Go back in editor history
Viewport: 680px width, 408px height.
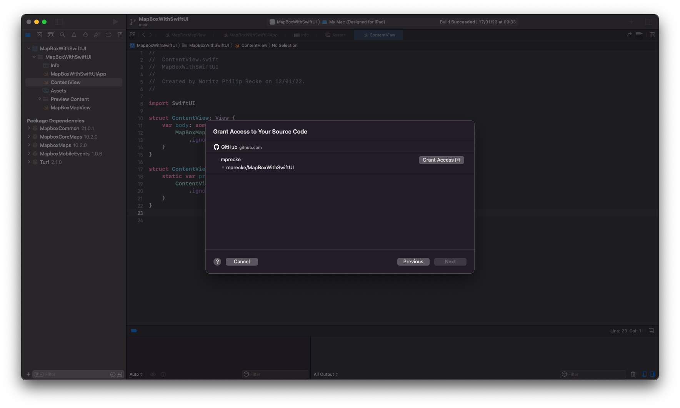(x=143, y=35)
